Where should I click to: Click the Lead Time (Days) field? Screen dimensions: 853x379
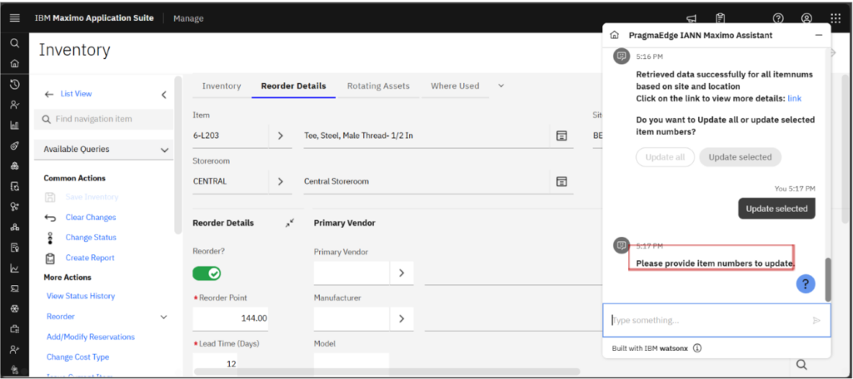click(215, 364)
